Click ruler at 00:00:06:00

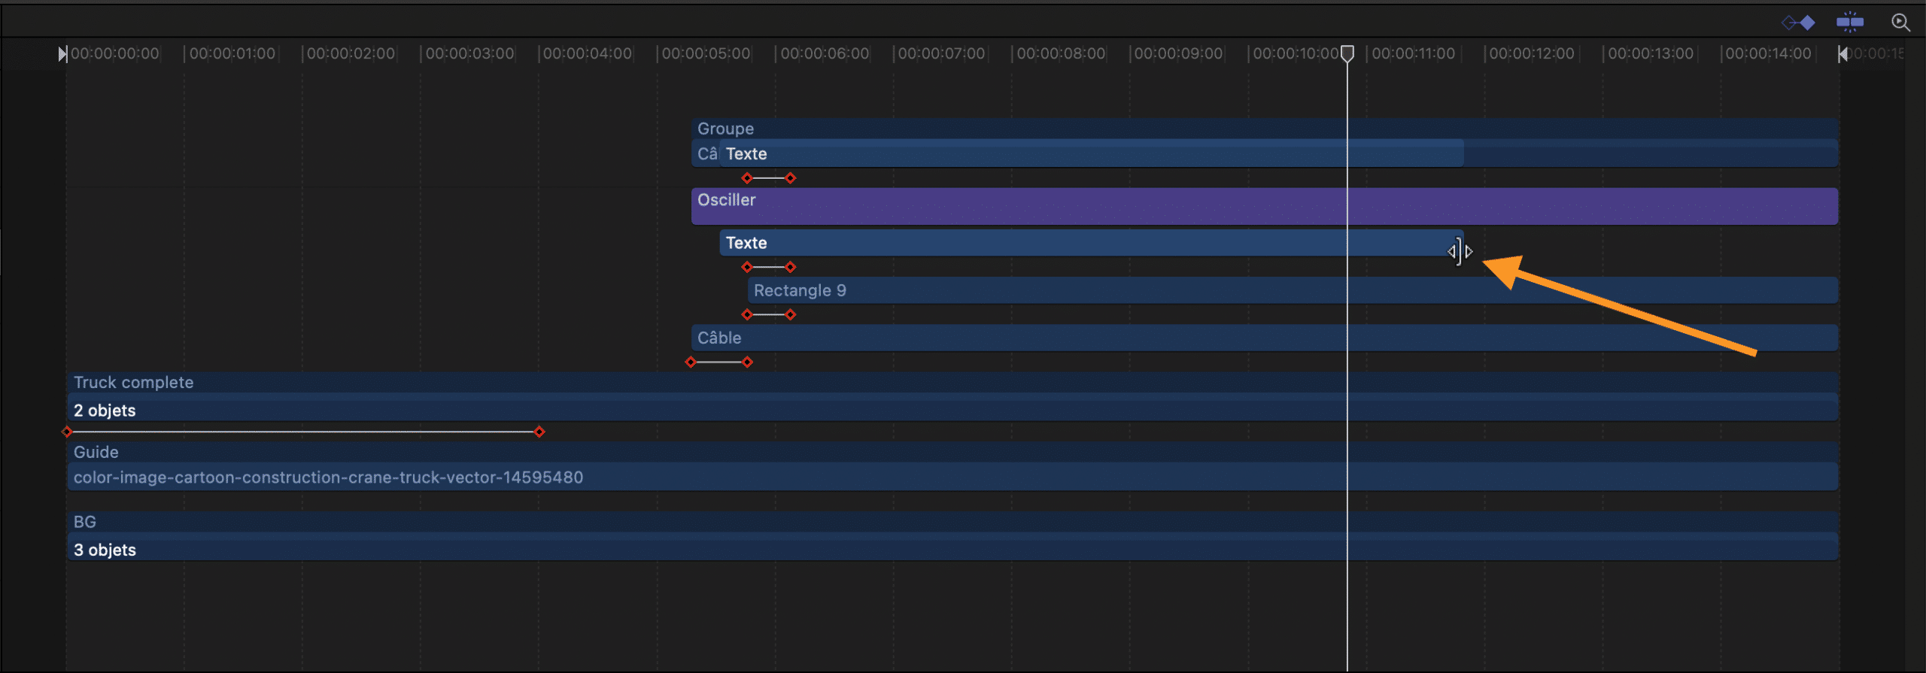825,54
